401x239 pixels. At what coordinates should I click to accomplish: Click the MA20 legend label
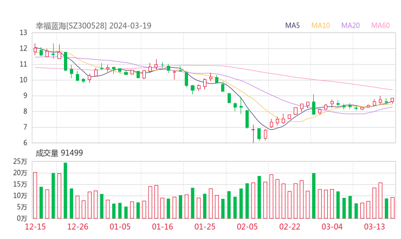coord(351,26)
